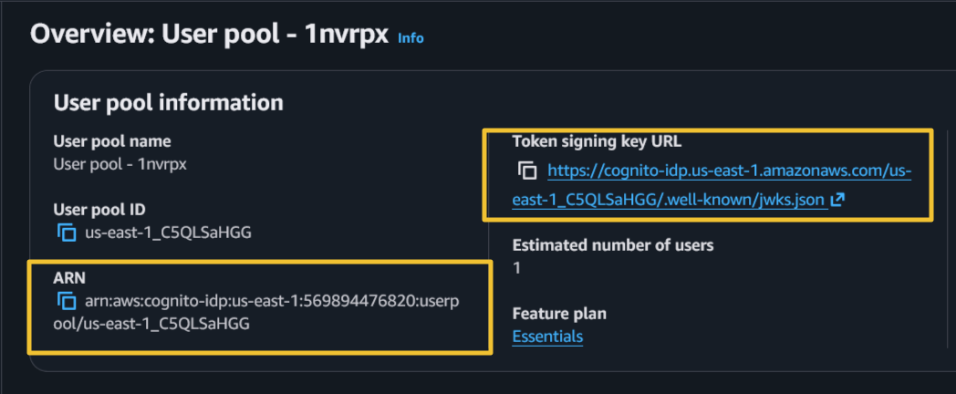Copy the User pool ID value
Viewport: 956px width, 394px height.
(67, 233)
